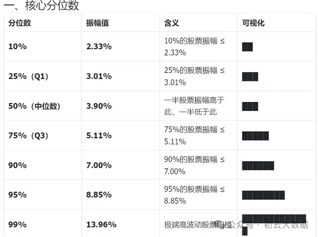Image resolution: width=318 pixels, height=237 pixels.
Task: Click the 振幅值 column header
Action: tap(97, 23)
